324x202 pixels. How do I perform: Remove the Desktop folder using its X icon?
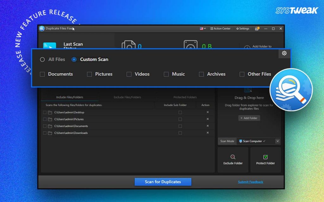[208, 112]
